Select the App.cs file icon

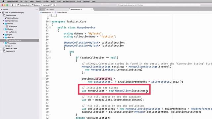[x=6, y=46]
